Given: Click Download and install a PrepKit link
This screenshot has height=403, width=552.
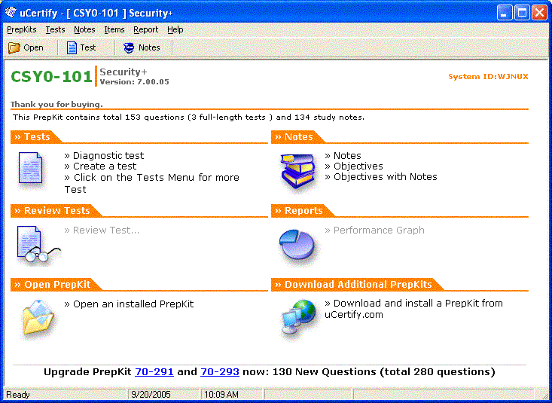Looking at the screenshot, I should tap(413, 309).
